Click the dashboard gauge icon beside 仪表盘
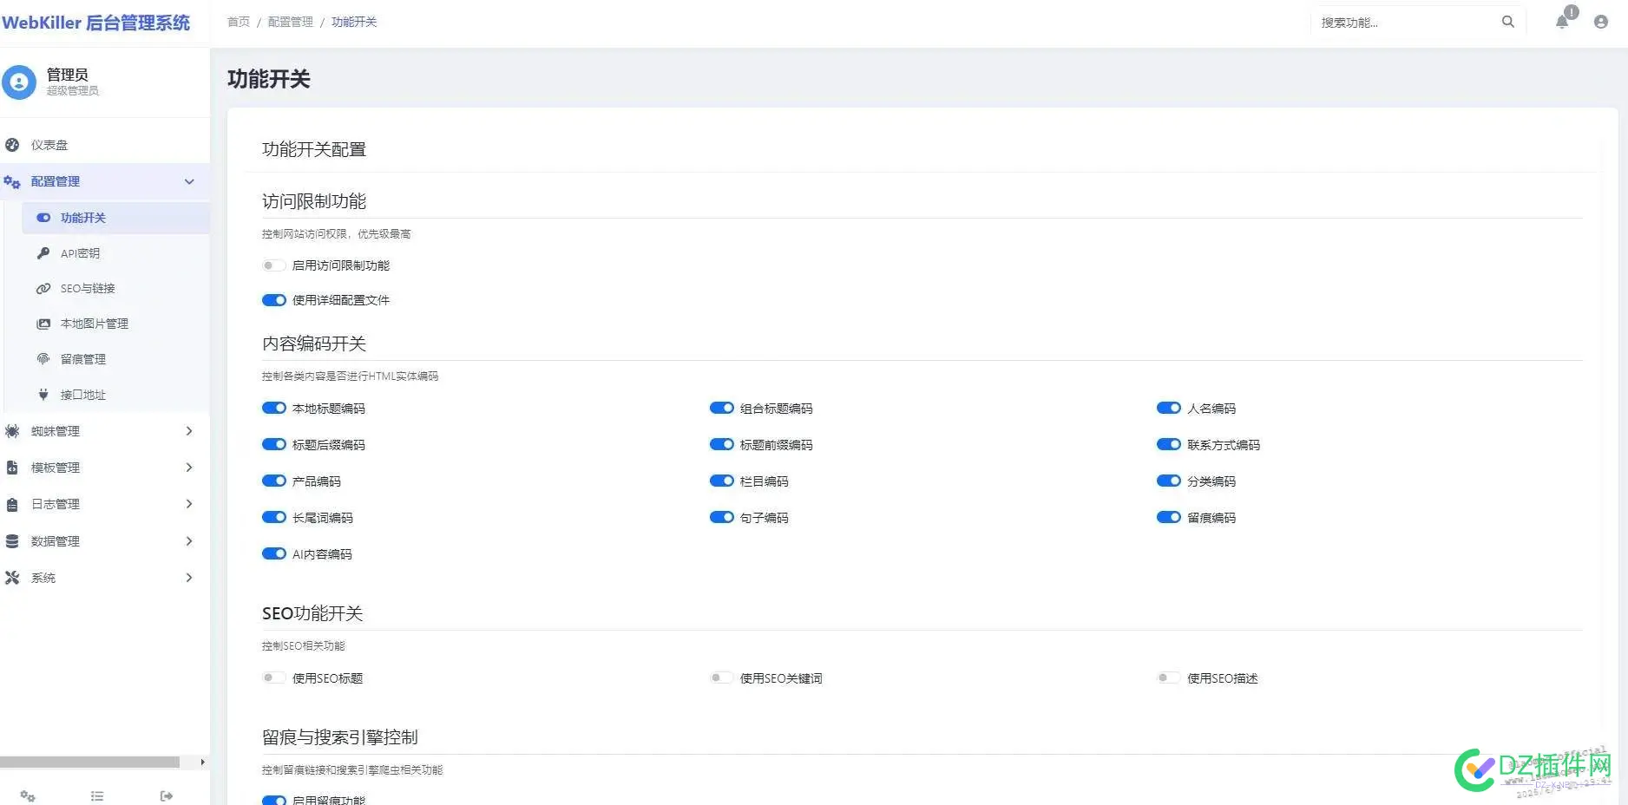The height and width of the screenshot is (805, 1628). [12, 145]
